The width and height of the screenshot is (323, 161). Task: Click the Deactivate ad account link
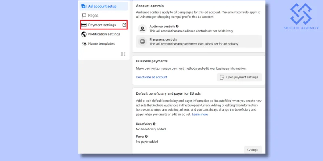click(x=151, y=77)
